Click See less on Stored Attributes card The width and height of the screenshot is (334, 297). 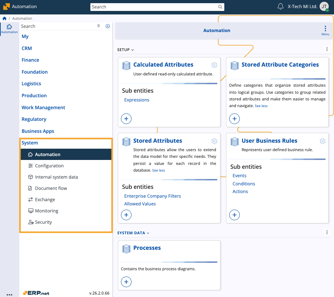tap(159, 170)
